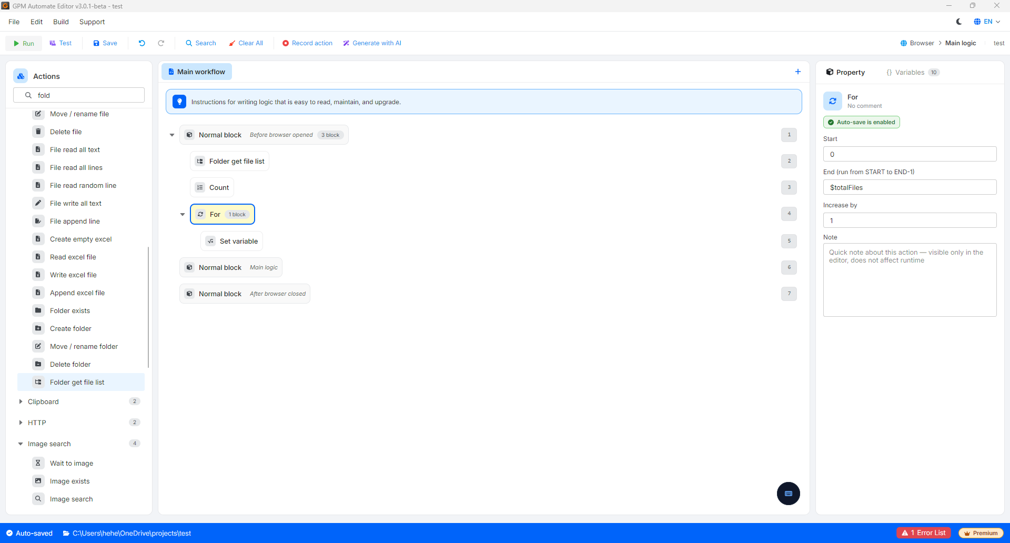1010x543 pixels.
Task: Click the Run play icon
Action: (16, 43)
